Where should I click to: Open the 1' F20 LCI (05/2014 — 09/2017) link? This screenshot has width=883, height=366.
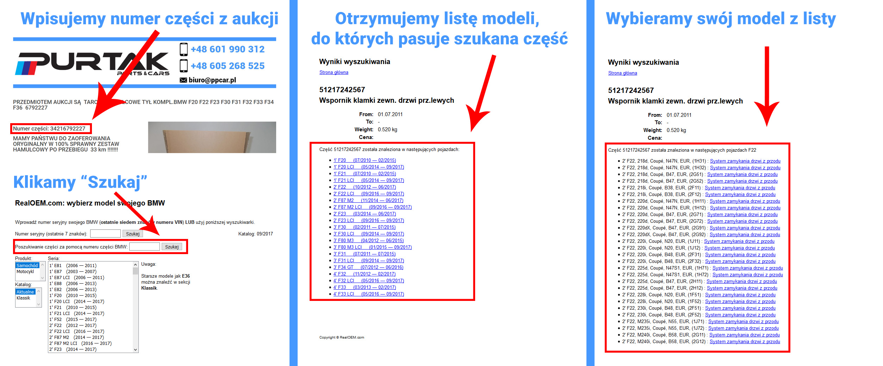[x=369, y=167]
